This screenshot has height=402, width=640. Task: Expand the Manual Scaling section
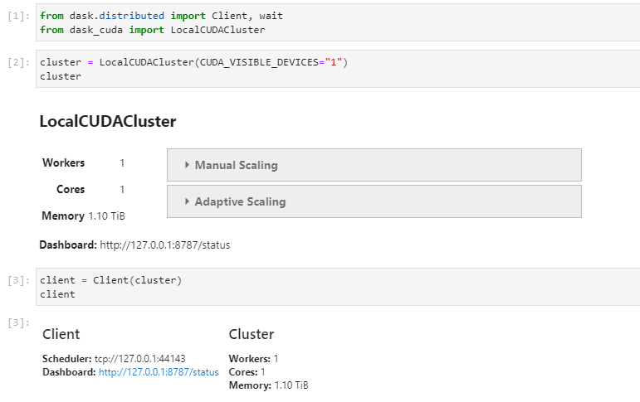click(x=374, y=165)
